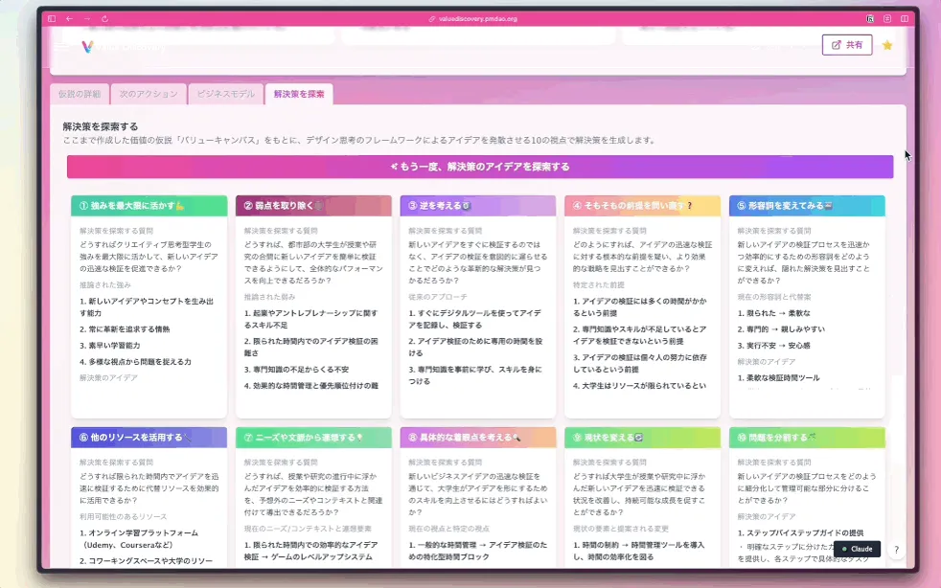Viewport: 941px width, 588px height.
Task: Select text 常に革新を追求する情熱
Action: [x=129, y=329]
